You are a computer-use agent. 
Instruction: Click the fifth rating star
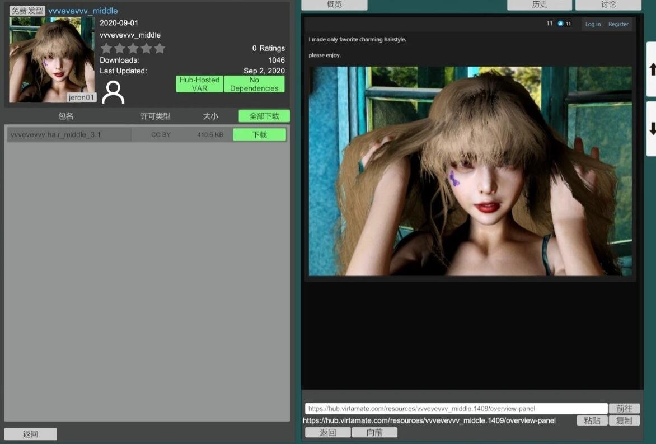pos(160,49)
